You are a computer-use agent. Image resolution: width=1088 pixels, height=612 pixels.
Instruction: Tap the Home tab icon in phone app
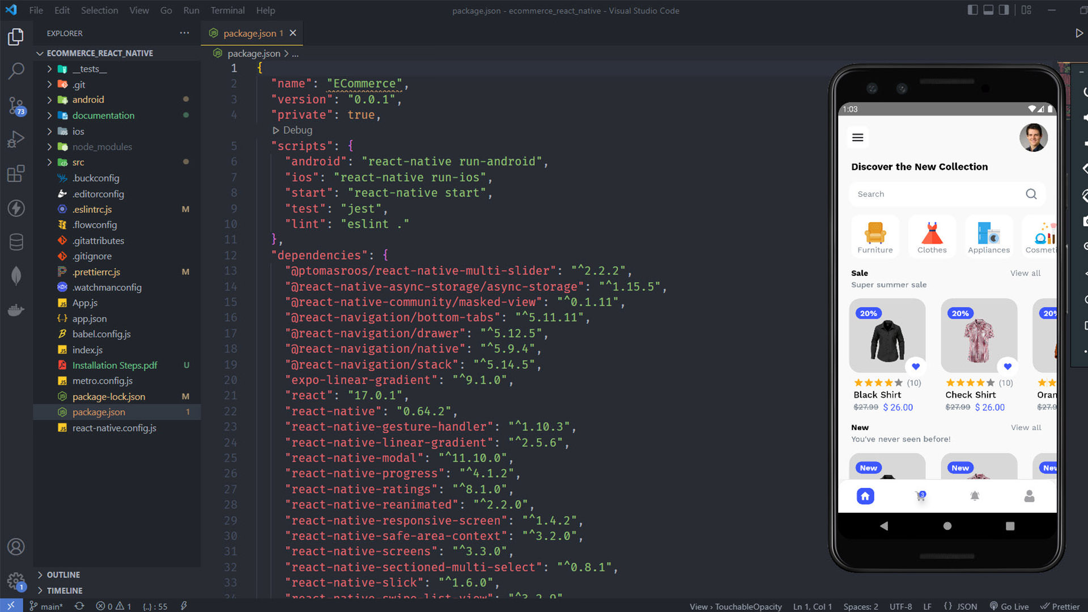[865, 496]
